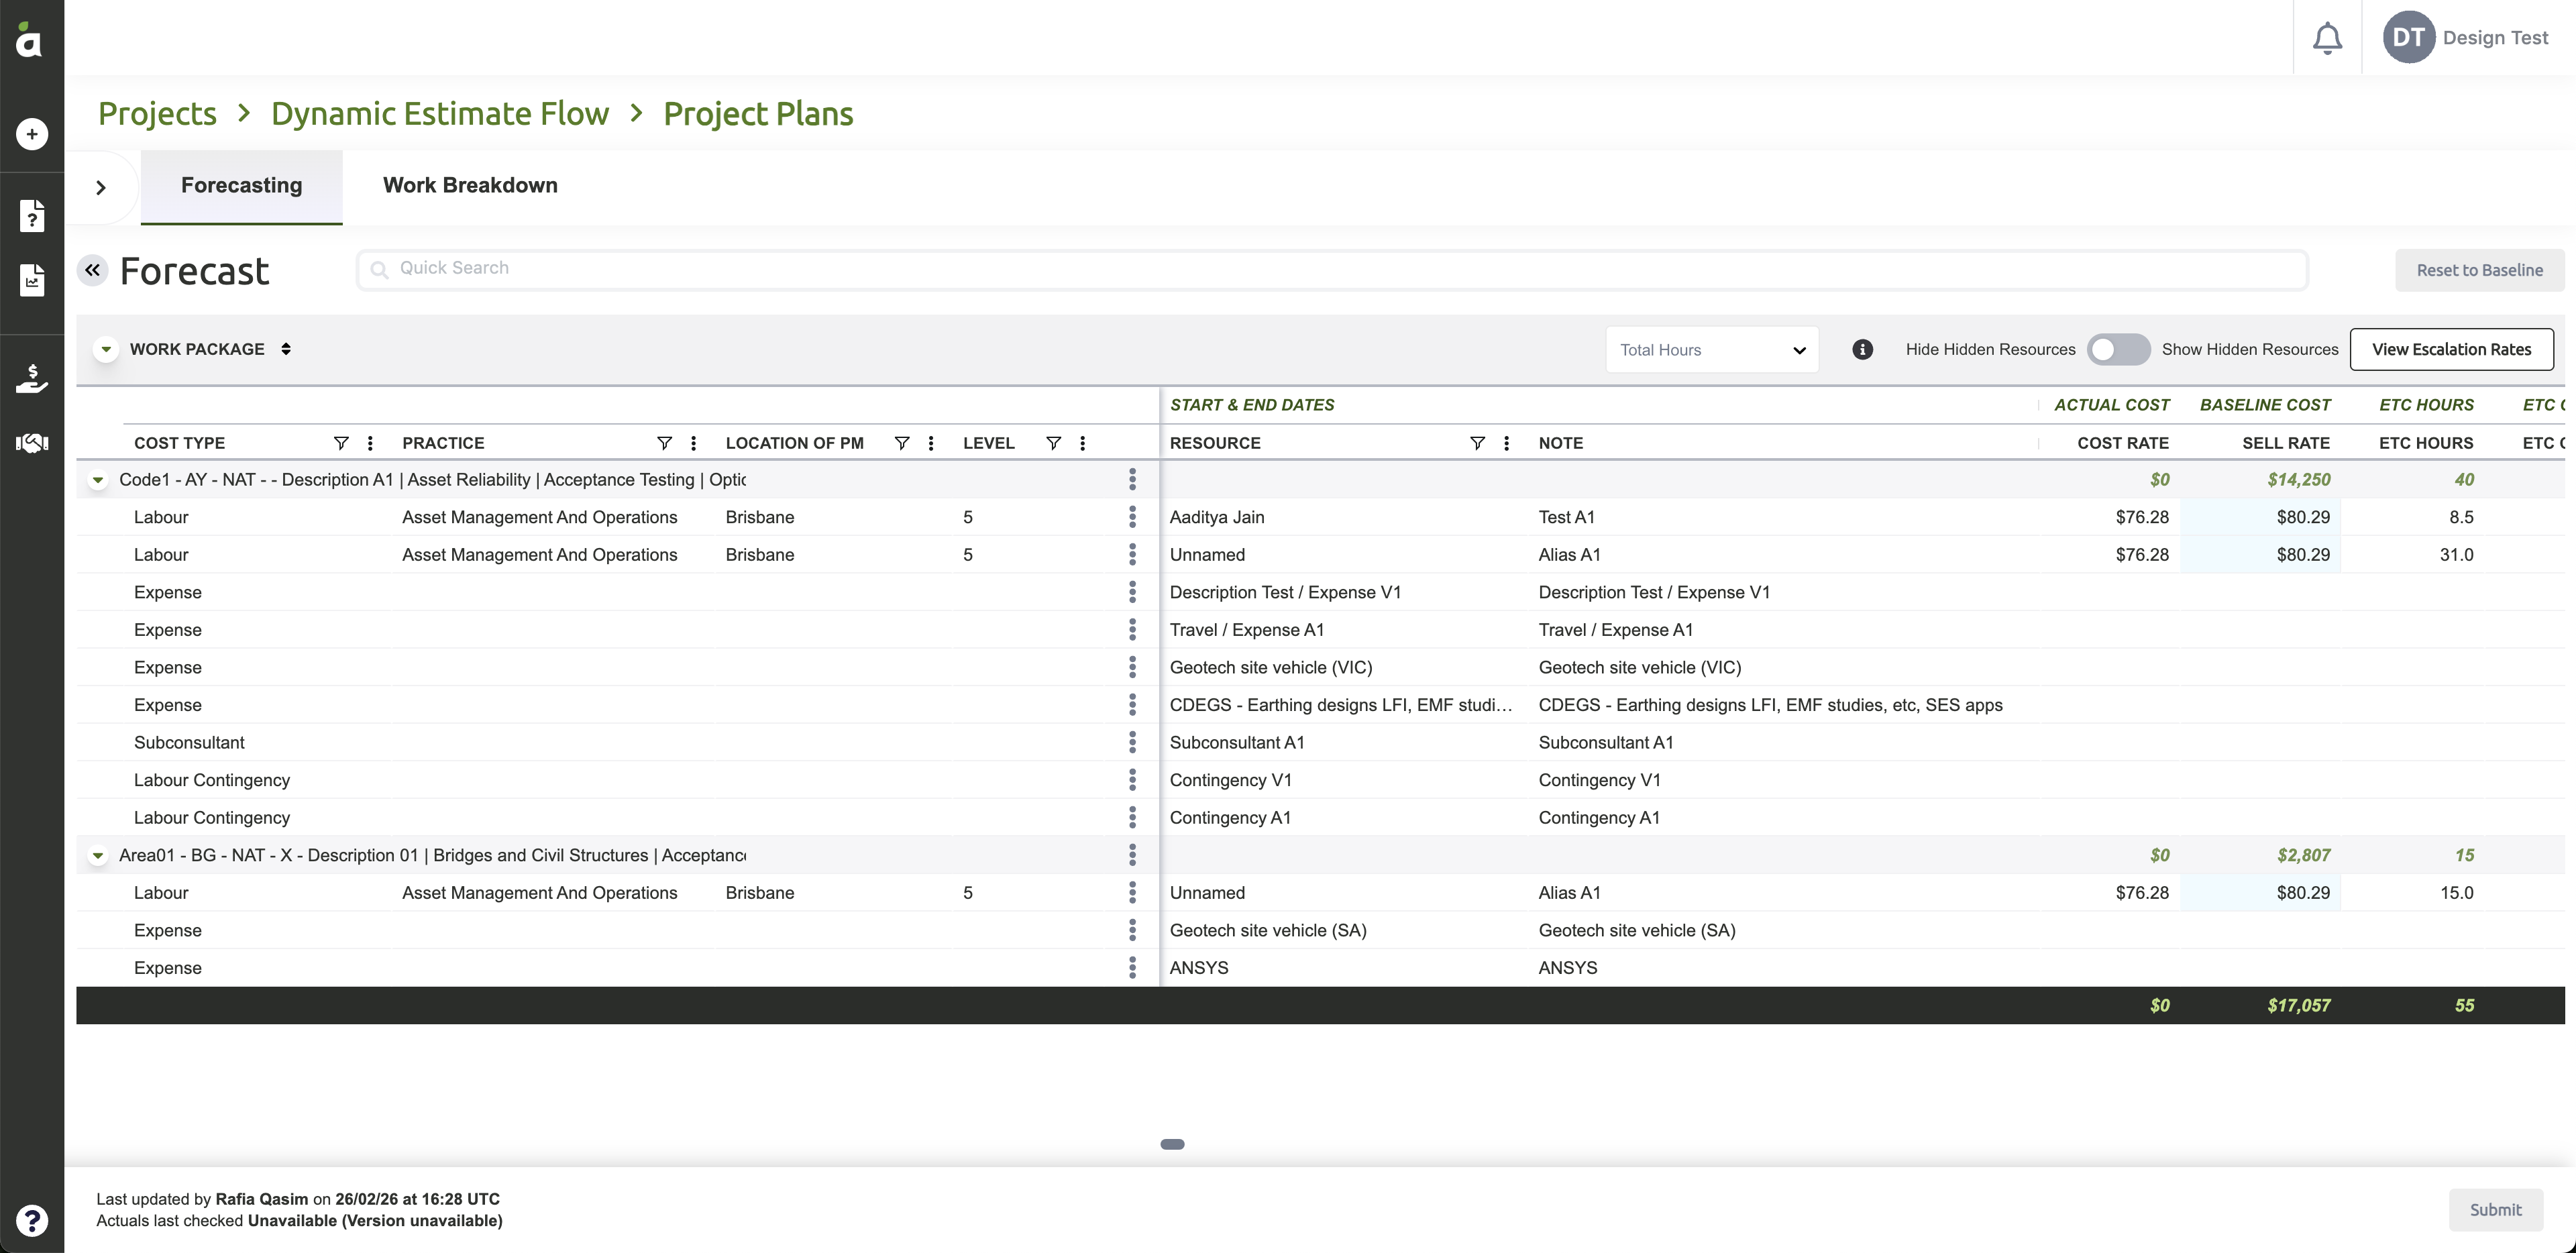
Task: Open row menu for Aaditya Jain labour row
Action: [x=1132, y=517]
